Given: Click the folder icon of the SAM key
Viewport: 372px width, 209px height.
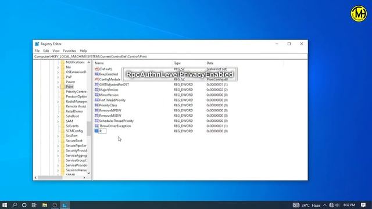Looking at the screenshot, I should (x=63, y=121).
